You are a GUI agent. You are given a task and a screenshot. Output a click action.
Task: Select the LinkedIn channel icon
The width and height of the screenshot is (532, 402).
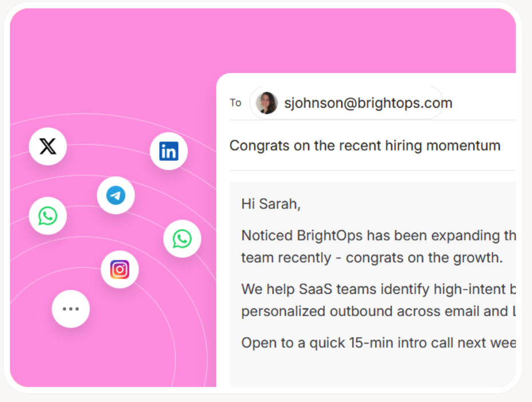168,151
